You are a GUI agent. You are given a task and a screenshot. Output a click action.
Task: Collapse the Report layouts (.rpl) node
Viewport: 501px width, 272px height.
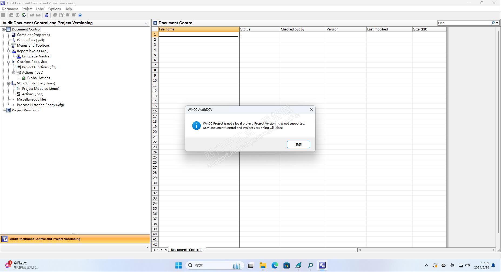click(9, 51)
